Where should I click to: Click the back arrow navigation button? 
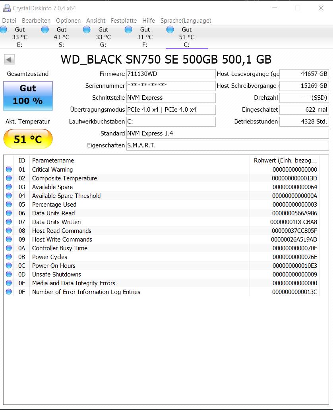(9, 59)
